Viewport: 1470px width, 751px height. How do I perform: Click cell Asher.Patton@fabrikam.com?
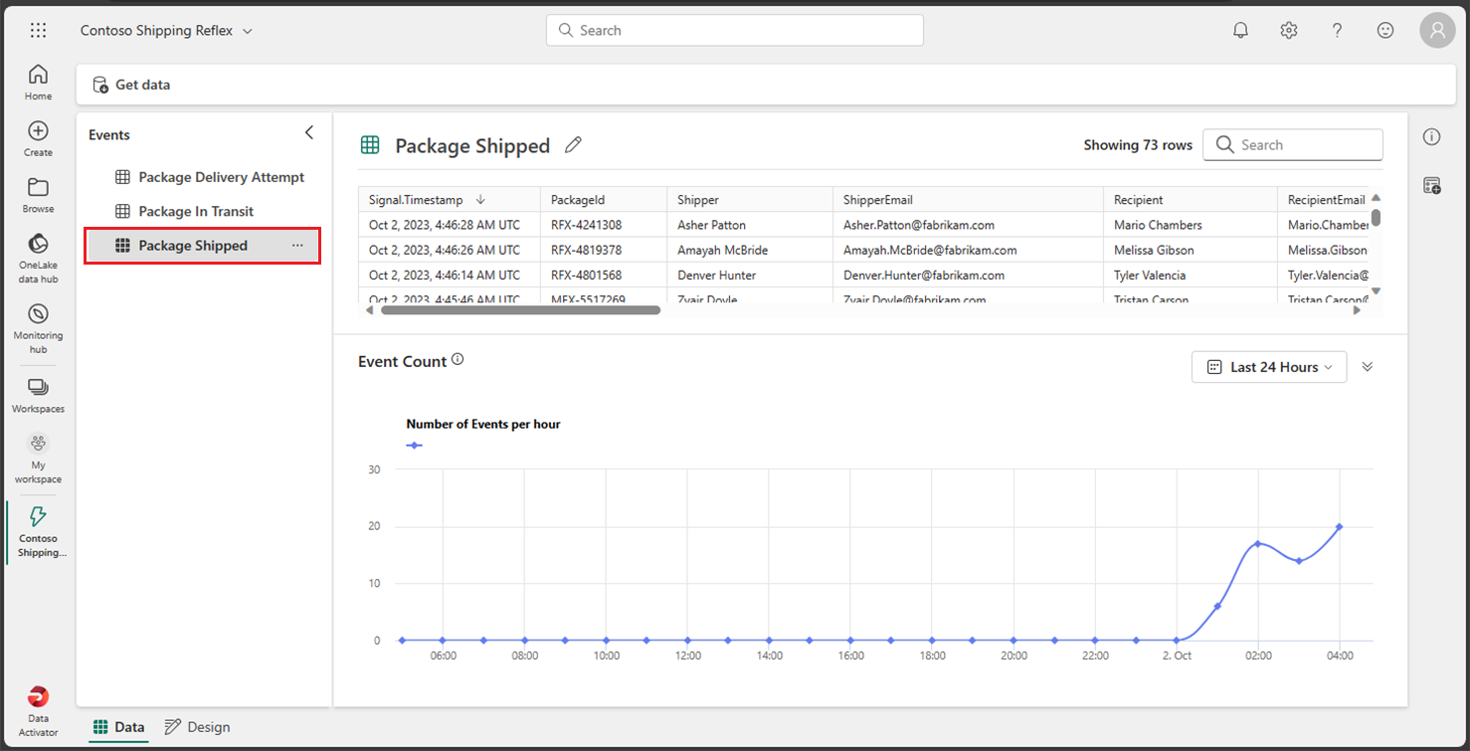[x=968, y=225]
